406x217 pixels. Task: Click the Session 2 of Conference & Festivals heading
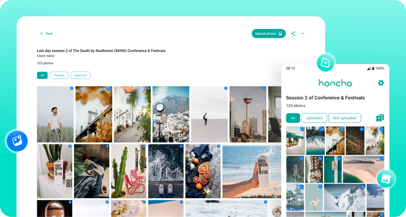tap(325, 98)
